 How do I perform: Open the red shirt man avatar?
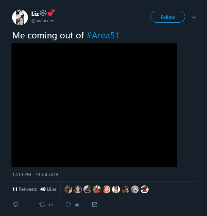97,189
